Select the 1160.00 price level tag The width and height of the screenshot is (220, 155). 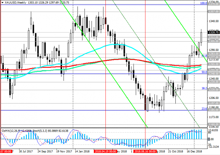click(x=213, y=124)
